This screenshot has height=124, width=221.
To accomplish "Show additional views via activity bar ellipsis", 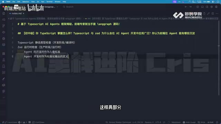I will point(4,97).
